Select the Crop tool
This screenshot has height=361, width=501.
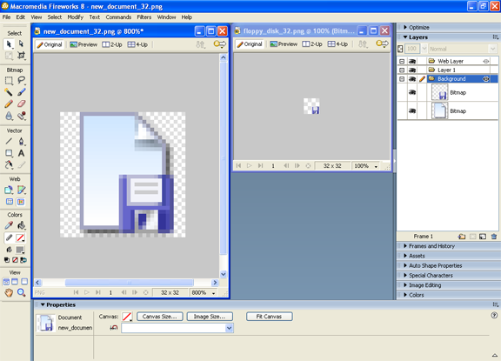coord(21,56)
